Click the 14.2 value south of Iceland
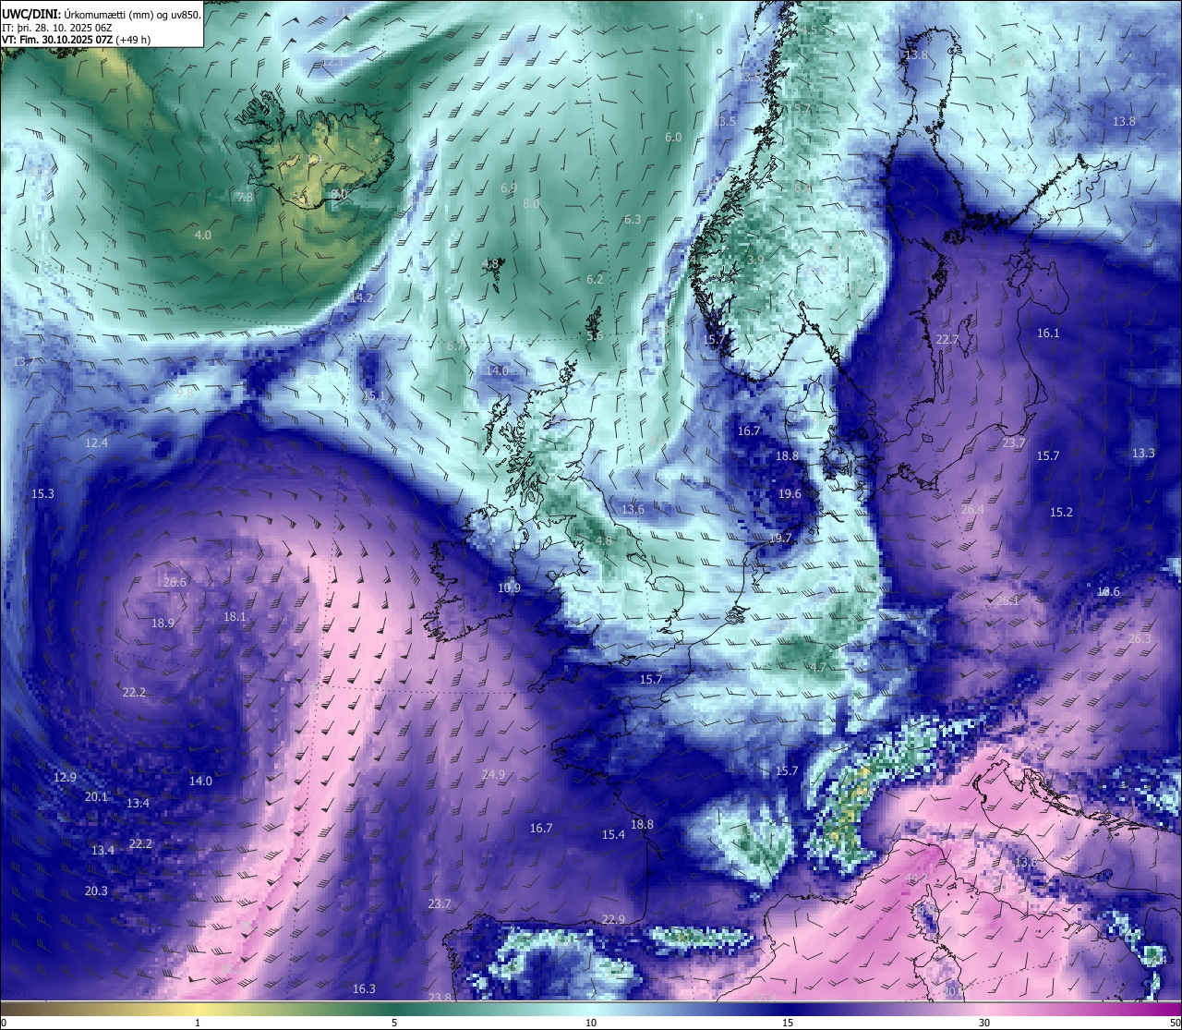Viewport: 1182px width, 1030px height. pos(362,297)
